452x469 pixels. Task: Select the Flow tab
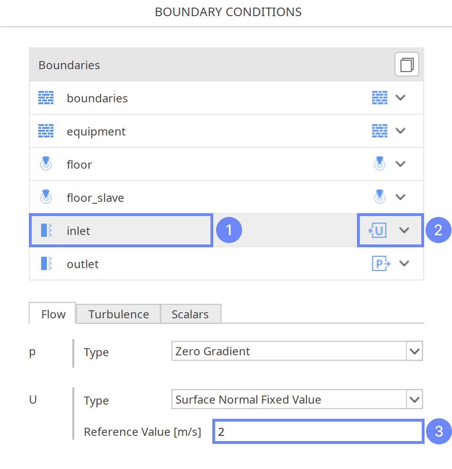(53, 314)
